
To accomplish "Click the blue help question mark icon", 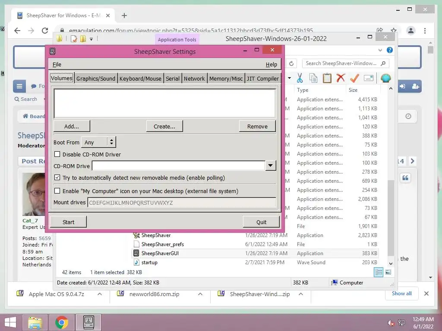I will point(390,50).
